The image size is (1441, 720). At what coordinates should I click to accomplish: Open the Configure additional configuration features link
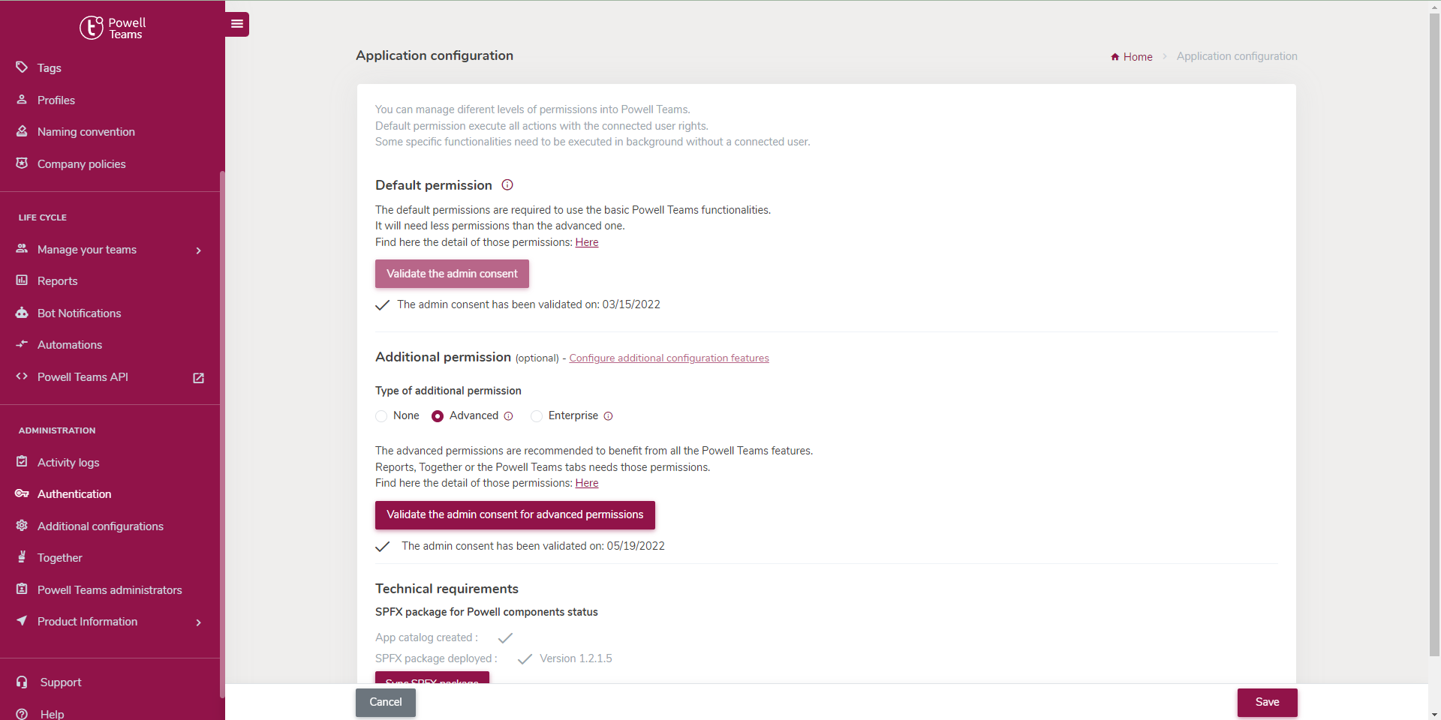(x=669, y=358)
